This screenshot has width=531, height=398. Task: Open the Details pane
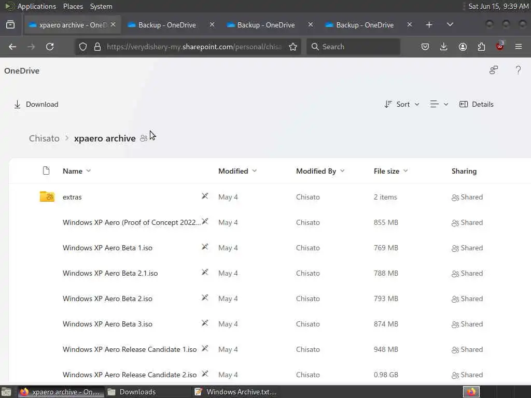point(476,104)
